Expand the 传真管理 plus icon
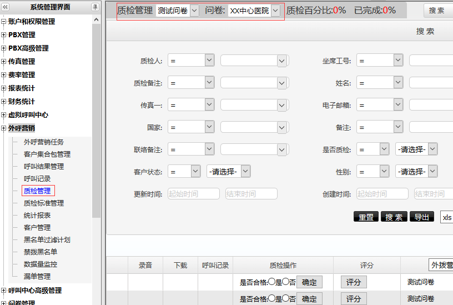This screenshot has height=305, width=453. [4, 62]
